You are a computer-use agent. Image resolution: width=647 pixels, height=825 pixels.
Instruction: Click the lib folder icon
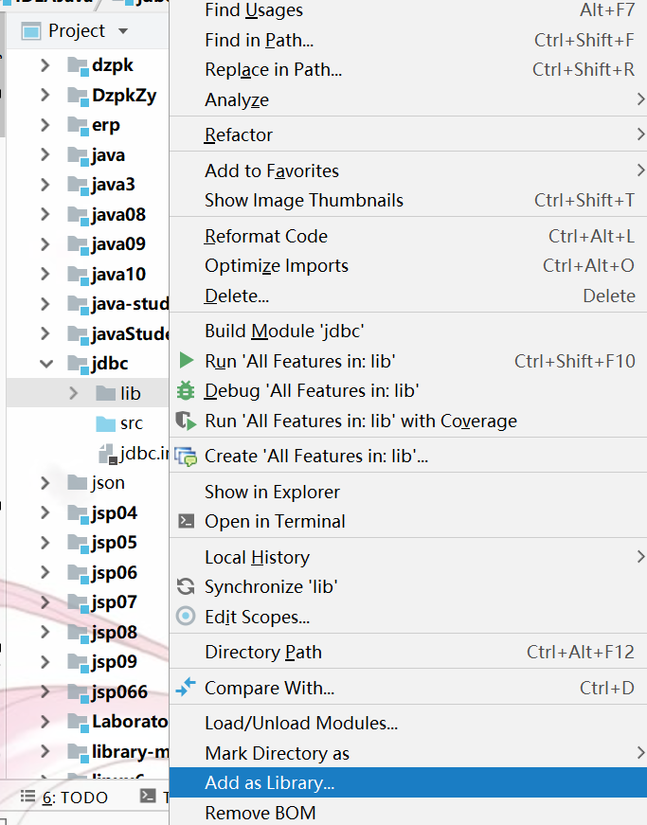[x=106, y=393]
